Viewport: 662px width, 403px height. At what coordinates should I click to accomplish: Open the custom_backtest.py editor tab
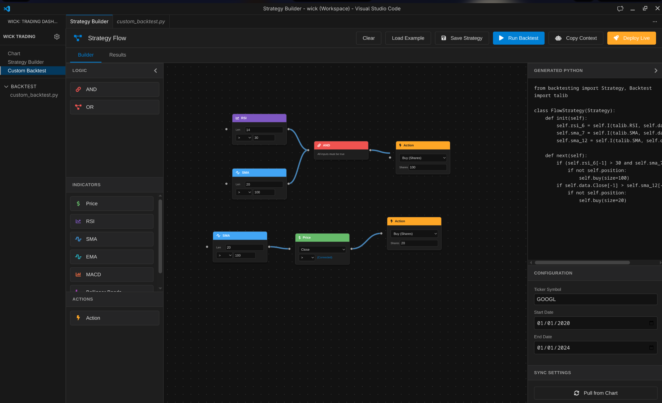(141, 22)
